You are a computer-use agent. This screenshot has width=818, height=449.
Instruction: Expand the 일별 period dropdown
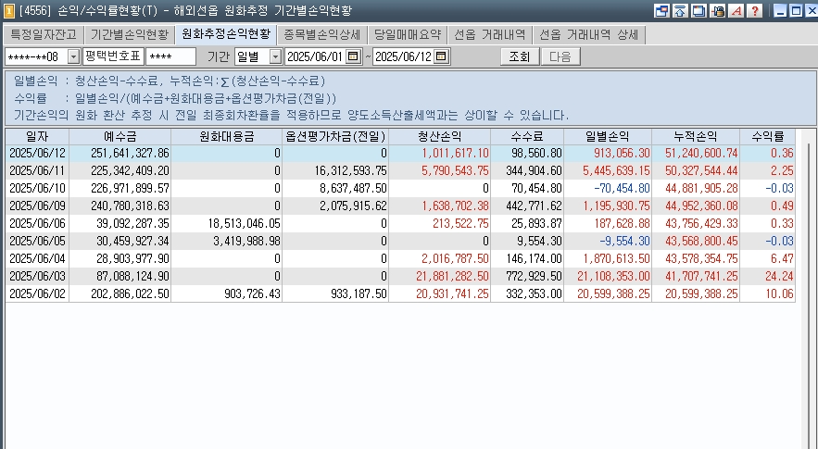click(275, 56)
